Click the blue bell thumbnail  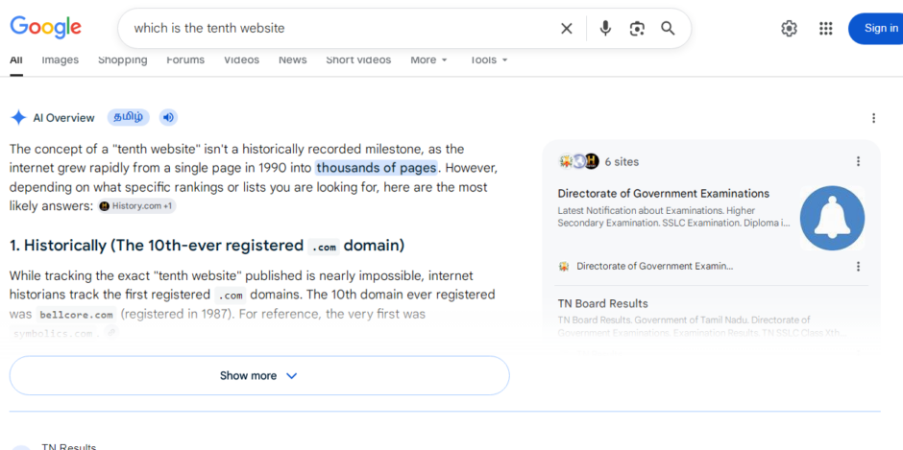click(832, 218)
